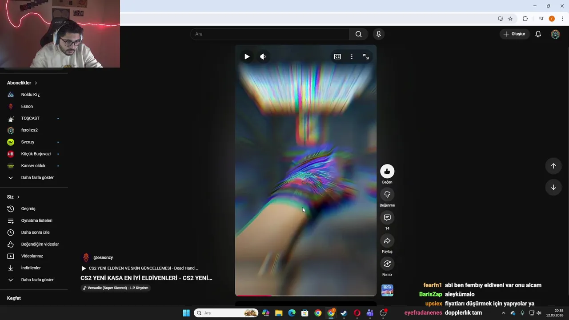The width and height of the screenshot is (569, 320).
Task: Open Versatile (Super Slowed) sound chip
Action: (116, 288)
